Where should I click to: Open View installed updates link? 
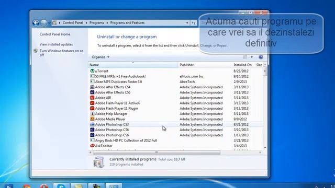[56, 44]
